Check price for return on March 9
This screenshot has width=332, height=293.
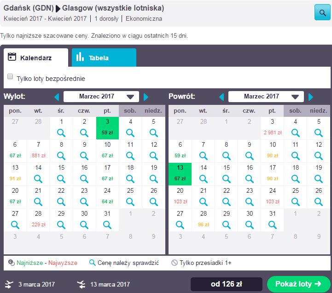(249, 156)
